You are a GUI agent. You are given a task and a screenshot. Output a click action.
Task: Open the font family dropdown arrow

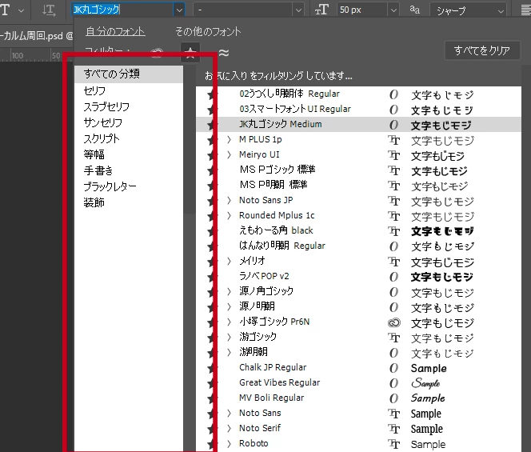coord(179,10)
